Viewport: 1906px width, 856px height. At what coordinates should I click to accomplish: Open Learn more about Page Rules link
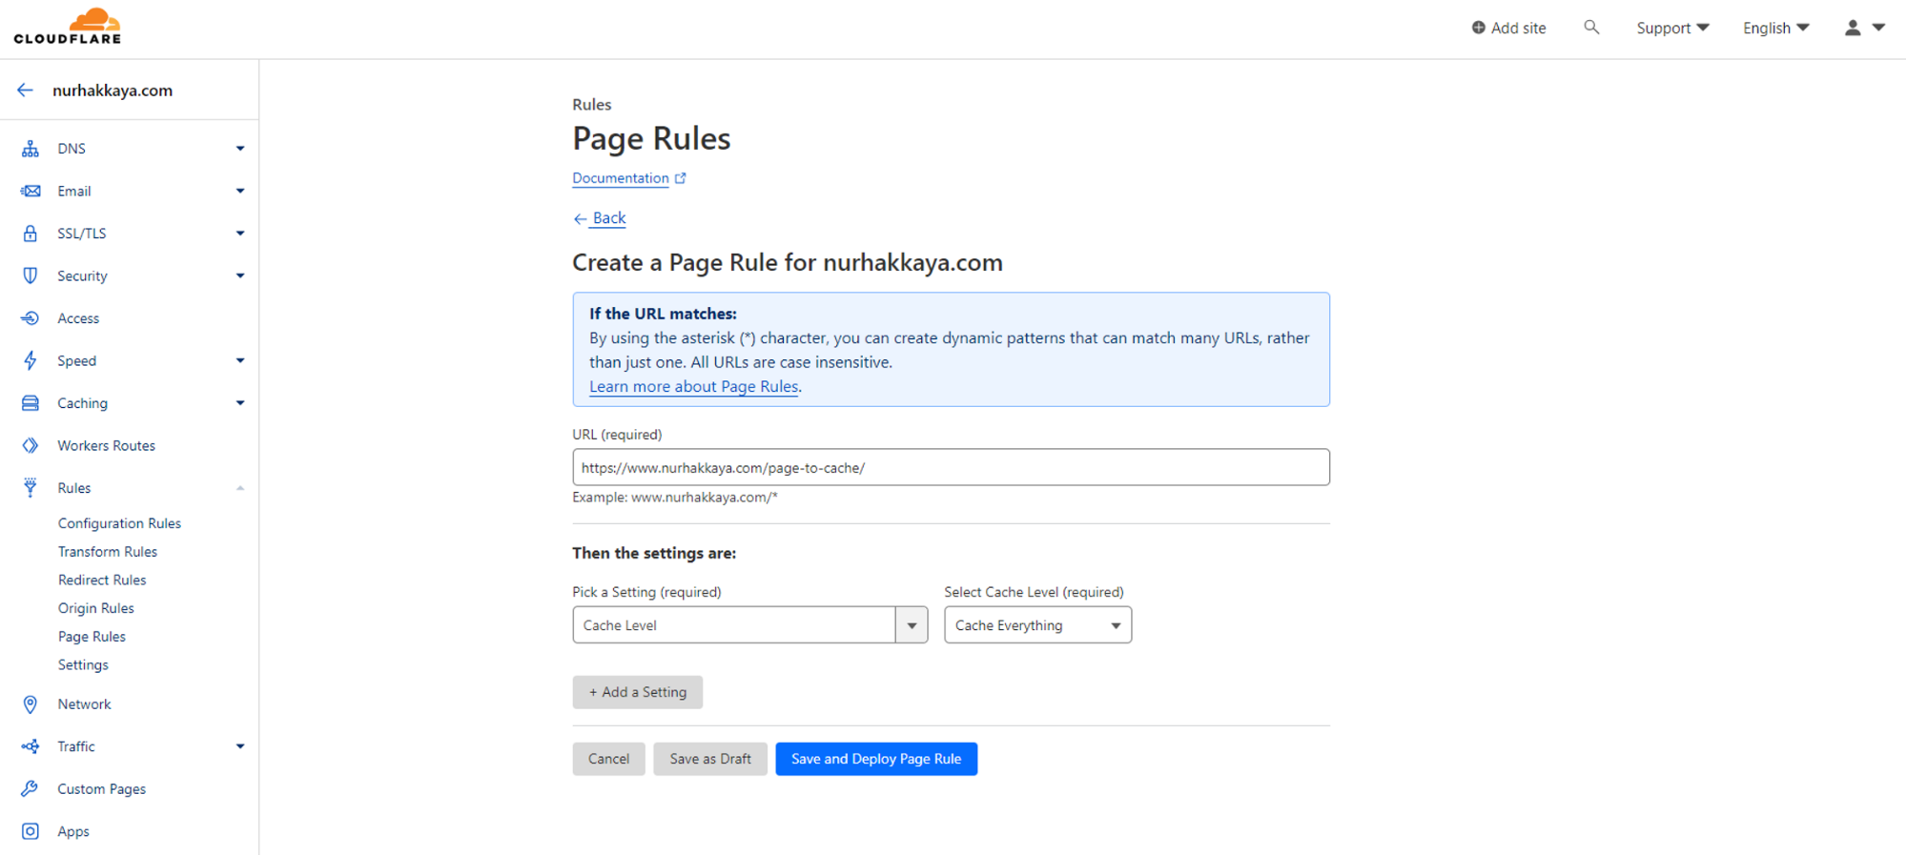click(x=694, y=386)
